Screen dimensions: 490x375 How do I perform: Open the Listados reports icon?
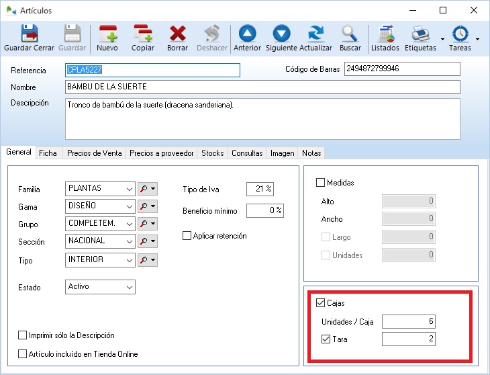(385, 34)
